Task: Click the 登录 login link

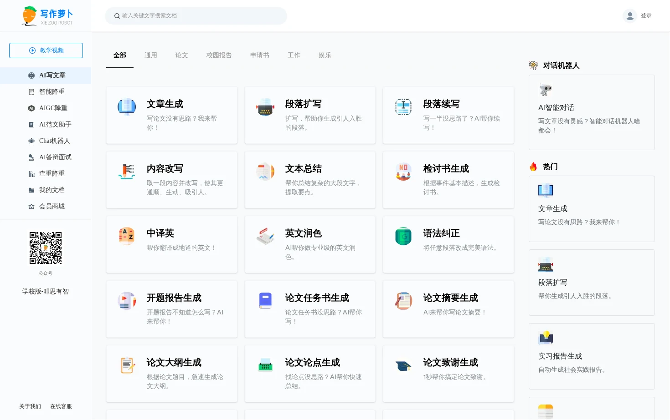Action: tap(646, 15)
